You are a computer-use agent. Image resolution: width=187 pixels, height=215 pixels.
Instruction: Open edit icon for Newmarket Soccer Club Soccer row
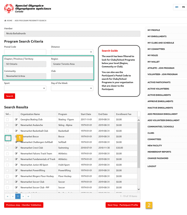(16, 182)
